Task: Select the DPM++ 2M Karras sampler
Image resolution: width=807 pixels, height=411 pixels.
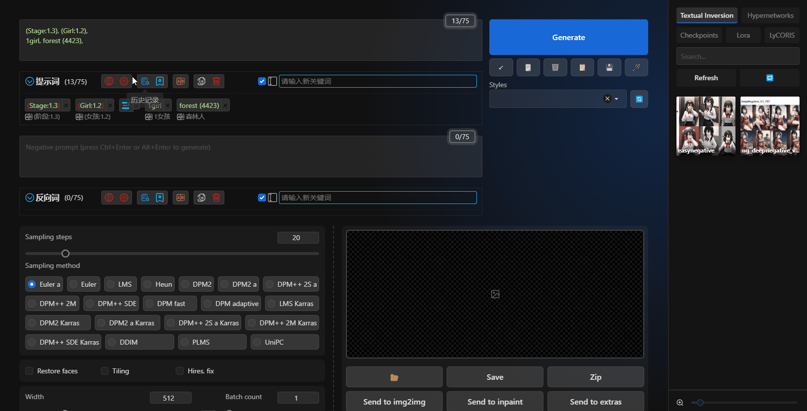Action: point(282,323)
